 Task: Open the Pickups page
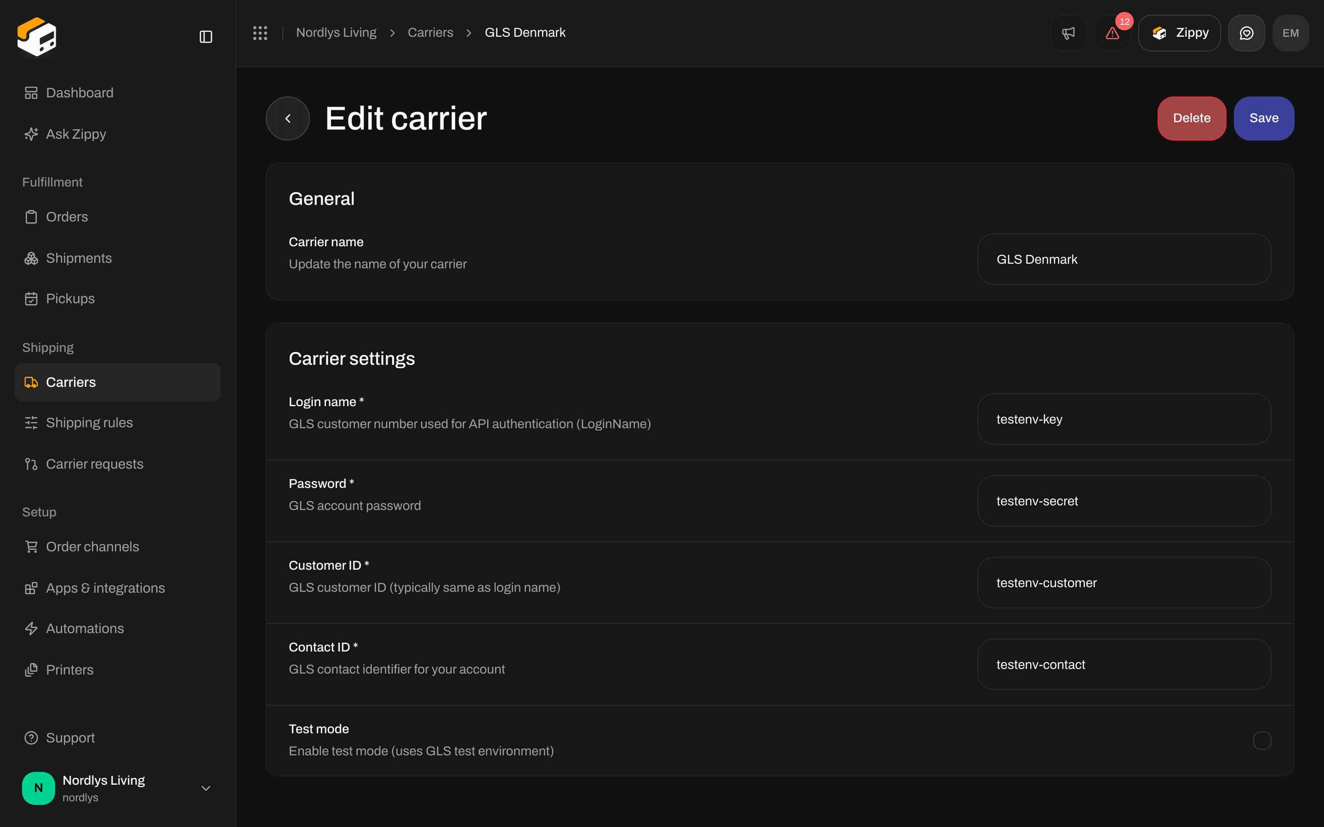(x=118, y=299)
